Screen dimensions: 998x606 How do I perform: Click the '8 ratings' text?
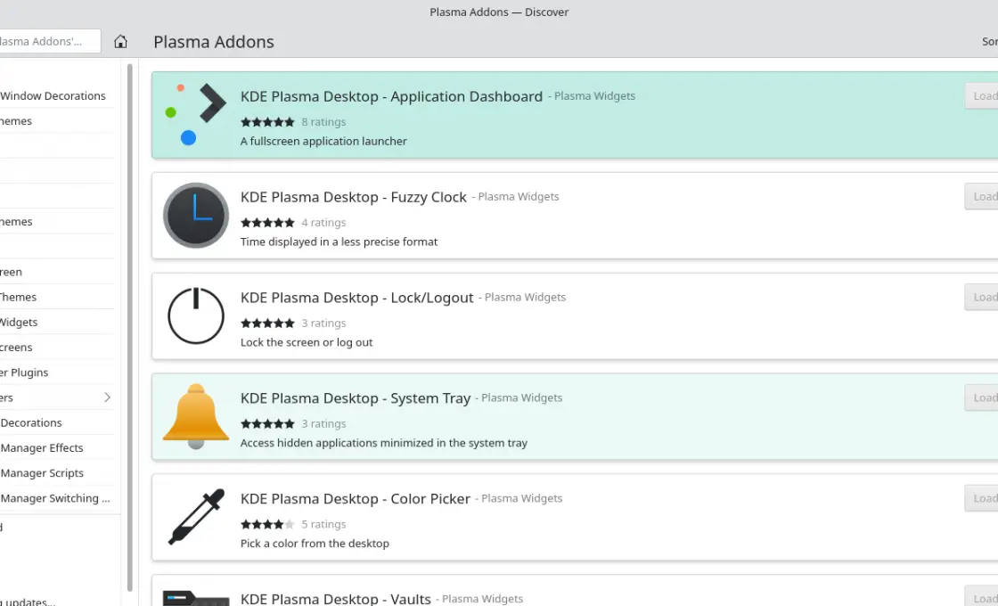[x=323, y=121]
